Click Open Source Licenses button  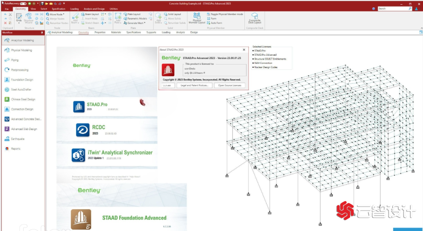[229, 86]
